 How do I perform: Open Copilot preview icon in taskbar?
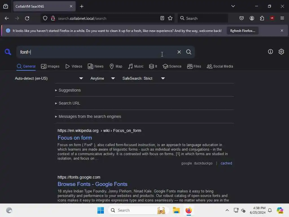[280, 210]
